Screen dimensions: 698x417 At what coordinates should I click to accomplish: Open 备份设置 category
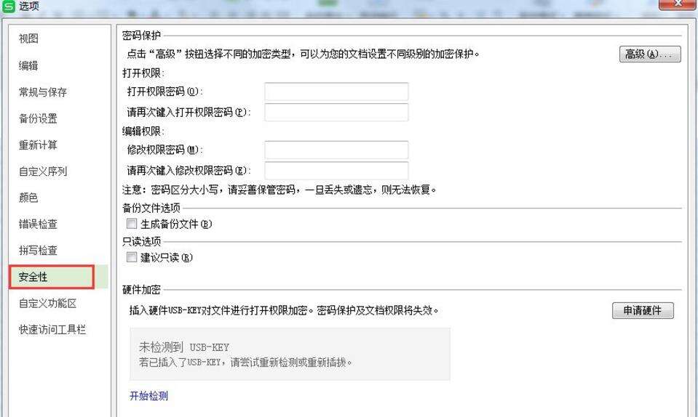tap(38, 118)
